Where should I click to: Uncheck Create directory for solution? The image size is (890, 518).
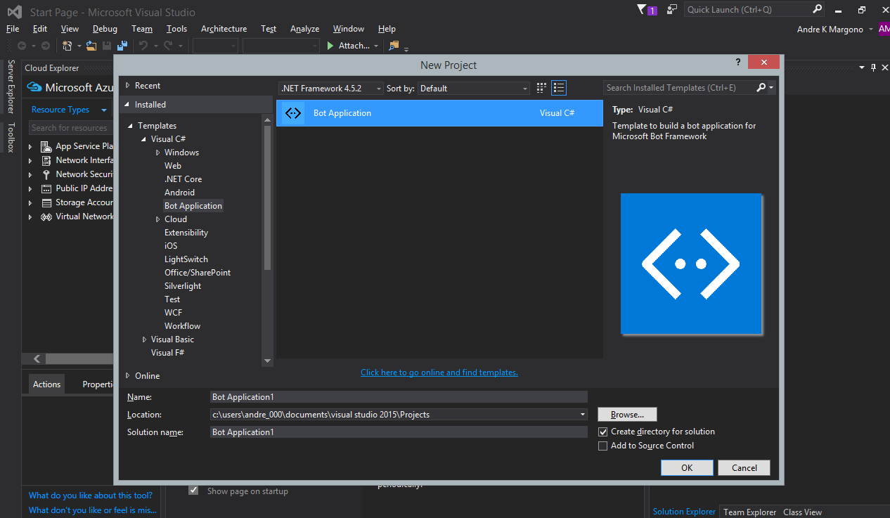(602, 432)
